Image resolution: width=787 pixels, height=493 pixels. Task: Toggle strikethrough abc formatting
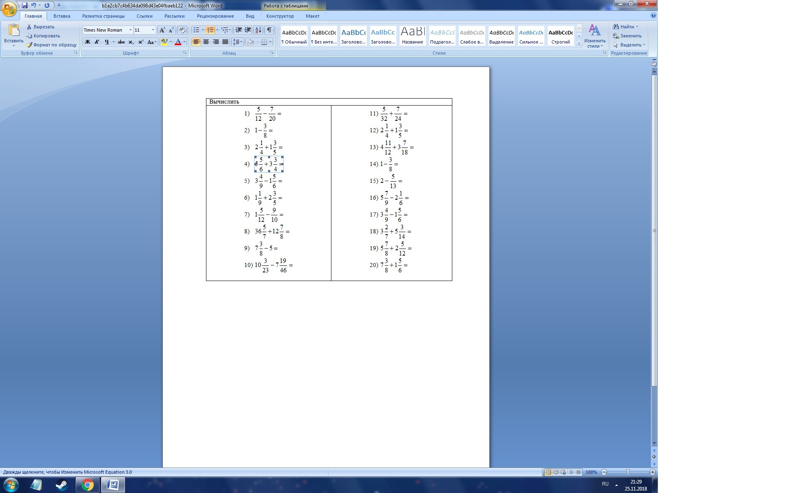click(x=121, y=42)
